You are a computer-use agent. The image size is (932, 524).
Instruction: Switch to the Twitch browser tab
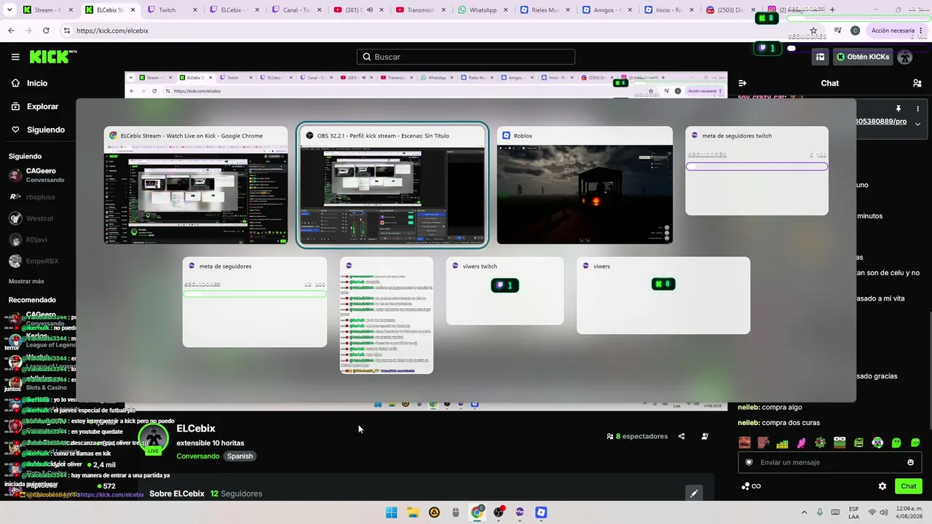[x=172, y=10]
